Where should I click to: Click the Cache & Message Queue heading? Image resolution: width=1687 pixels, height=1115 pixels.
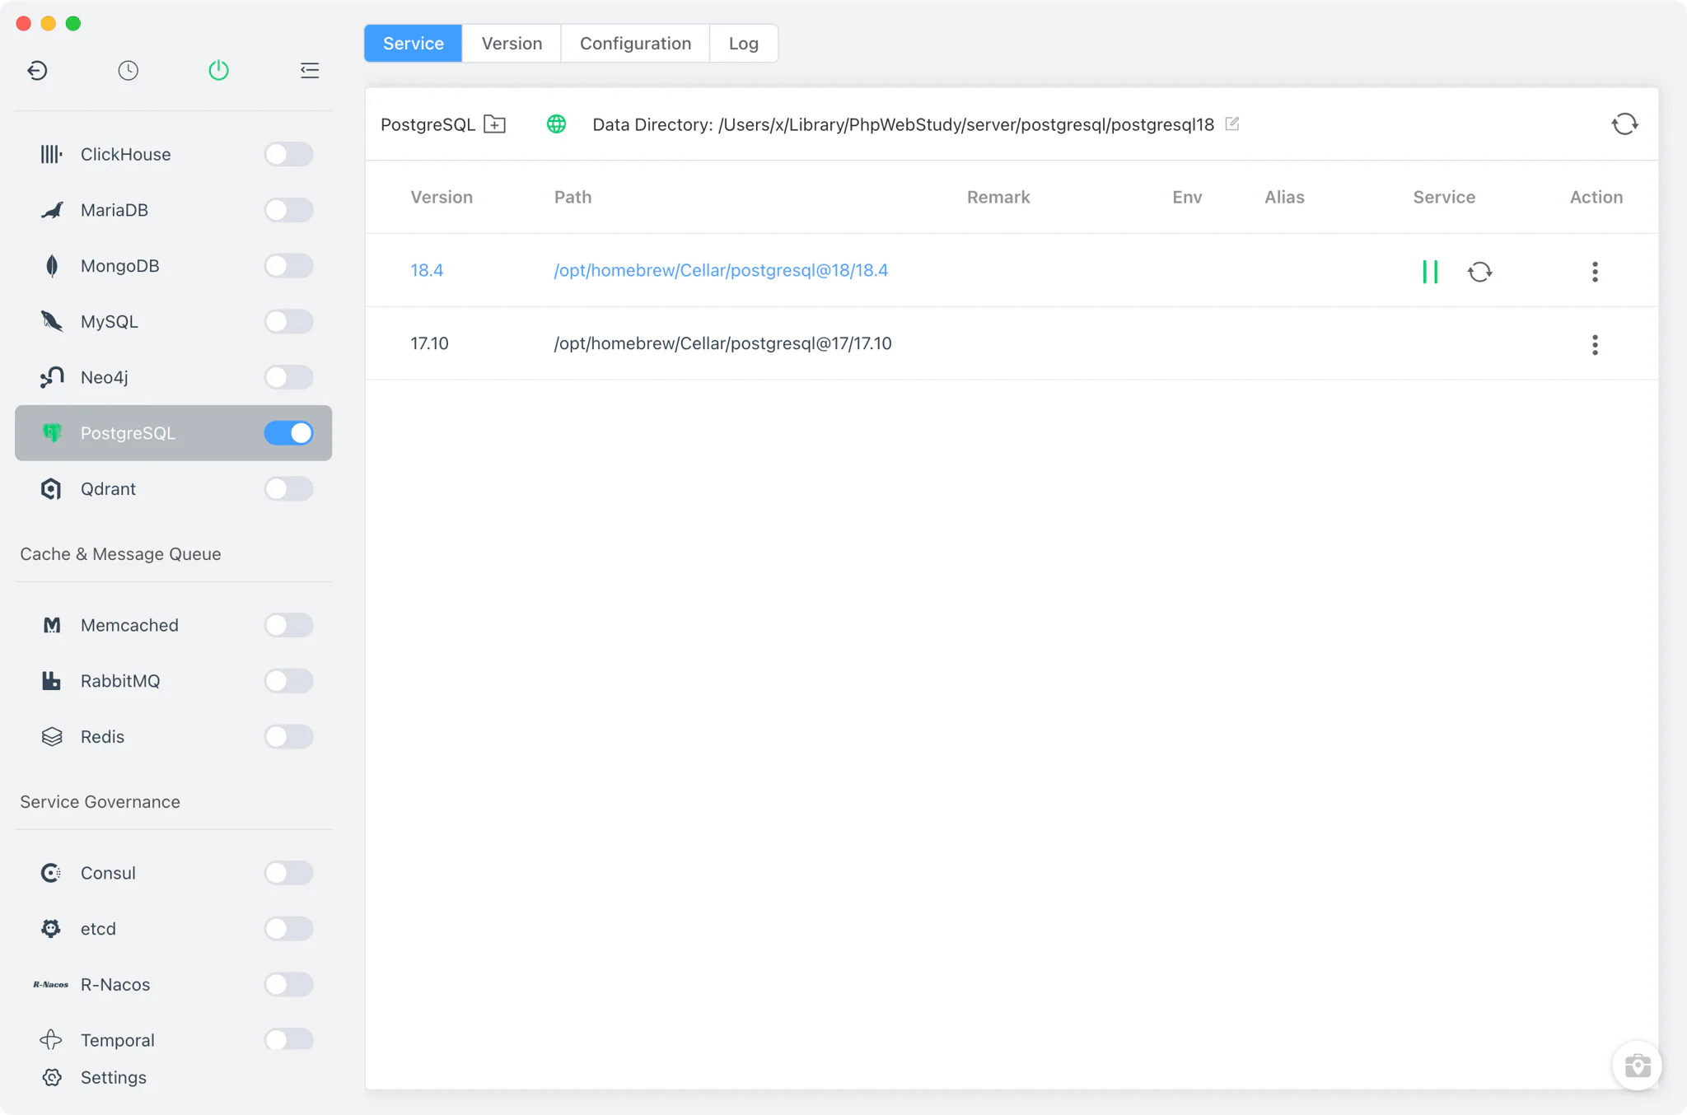[120, 554]
